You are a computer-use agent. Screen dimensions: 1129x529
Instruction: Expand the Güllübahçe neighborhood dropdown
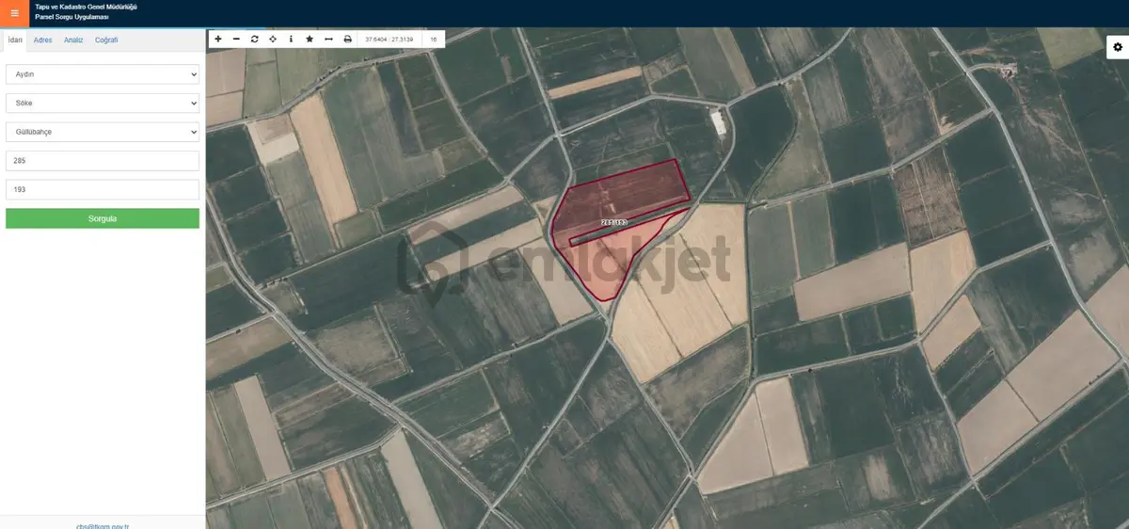click(x=103, y=132)
